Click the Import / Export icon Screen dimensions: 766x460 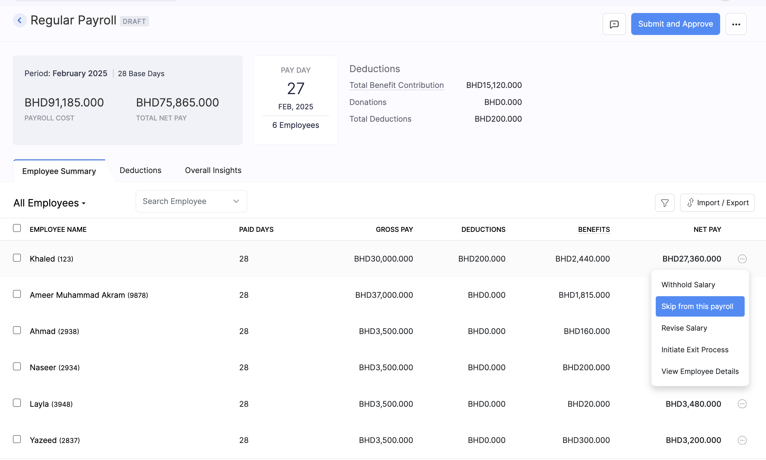717,202
